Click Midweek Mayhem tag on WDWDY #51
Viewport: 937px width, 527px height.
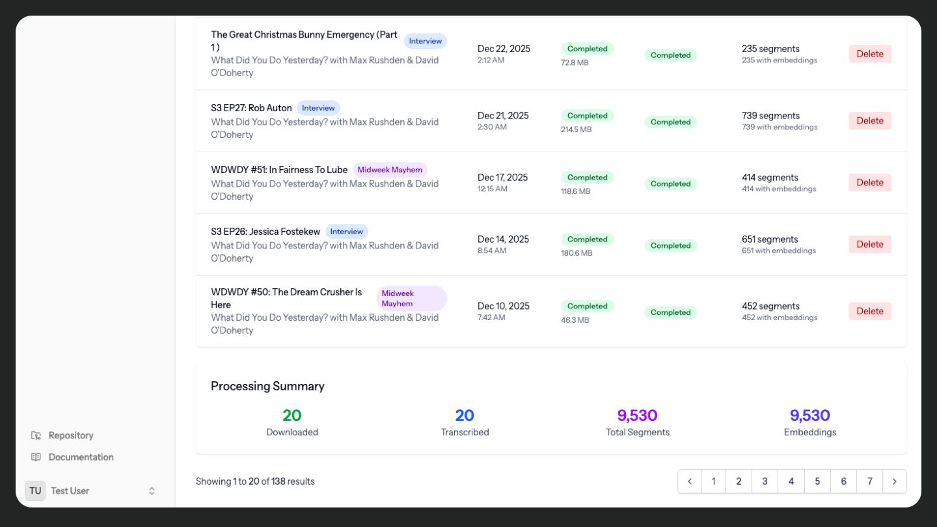click(x=390, y=170)
